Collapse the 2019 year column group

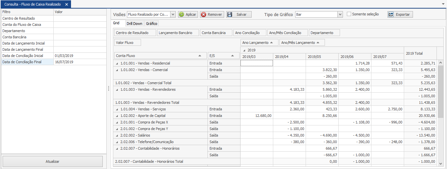[x=244, y=50]
